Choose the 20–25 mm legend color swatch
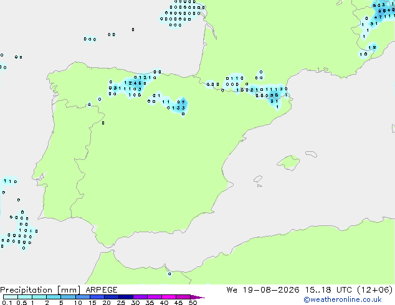The height and width of the screenshot is (305, 395). (x=111, y=297)
